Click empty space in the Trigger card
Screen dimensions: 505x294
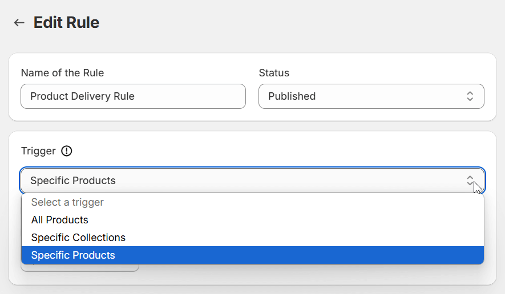285,151
